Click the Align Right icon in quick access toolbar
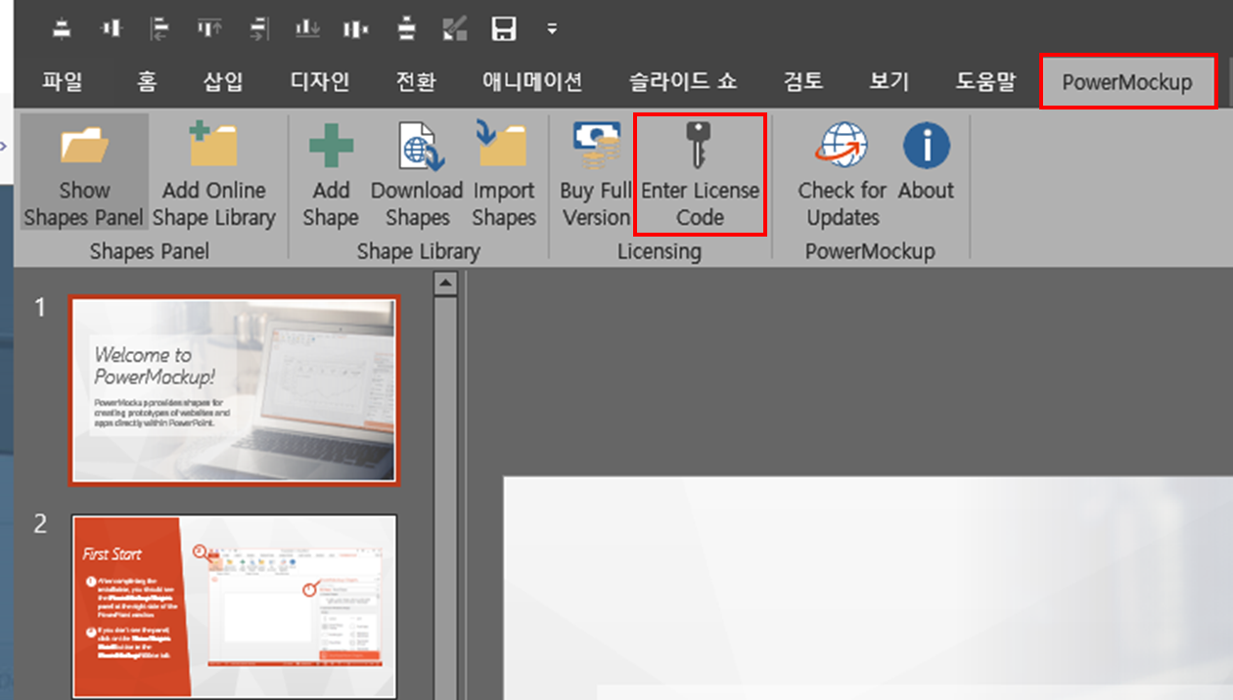The image size is (1233, 700). (x=258, y=29)
